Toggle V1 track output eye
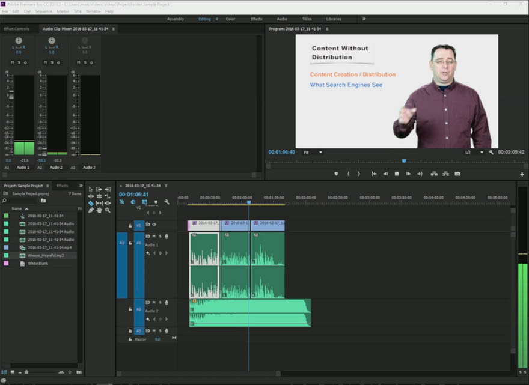This screenshot has height=385, width=529. pyautogui.click(x=154, y=225)
